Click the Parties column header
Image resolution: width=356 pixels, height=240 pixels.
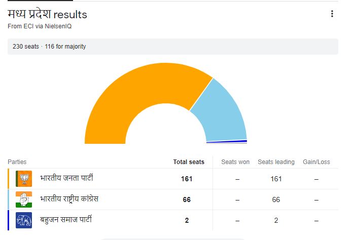tap(17, 162)
